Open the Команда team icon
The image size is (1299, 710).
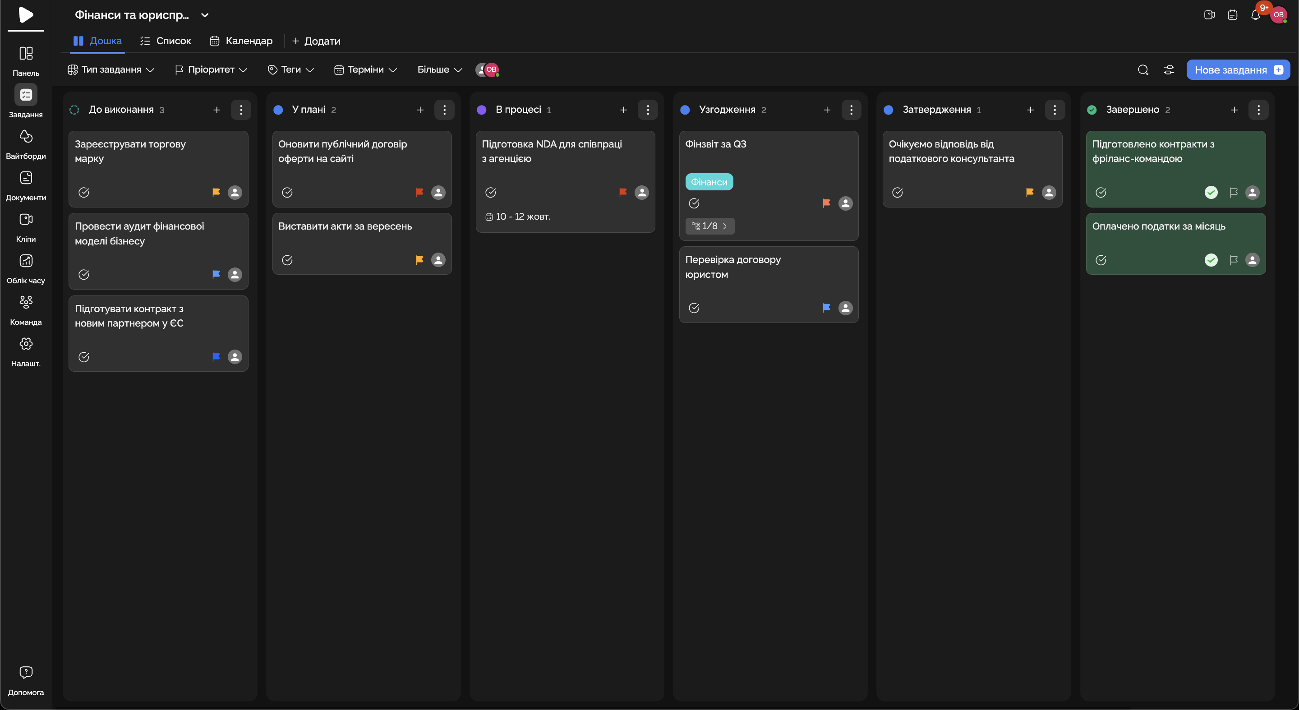(26, 303)
